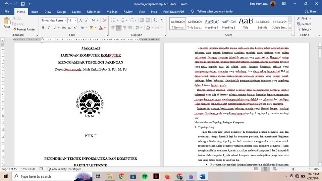Image resolution: width=322 pixels, height=181 pixels.
Task: Apply superscript formatting
Action: pyautogui.click(x=75, y=28)
